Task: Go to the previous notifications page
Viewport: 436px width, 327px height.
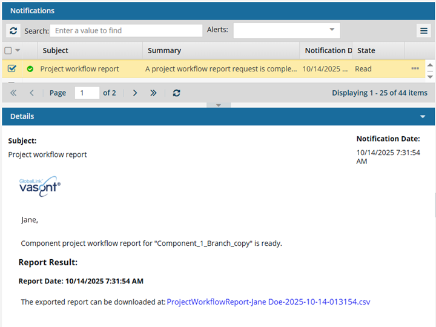Action: pos(31,93)
